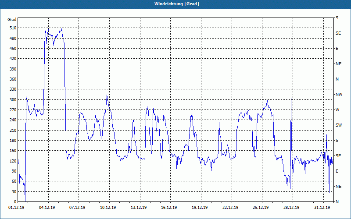Click the date label 31.12.19
Screen dimensions: 351x219
[322, 208]
